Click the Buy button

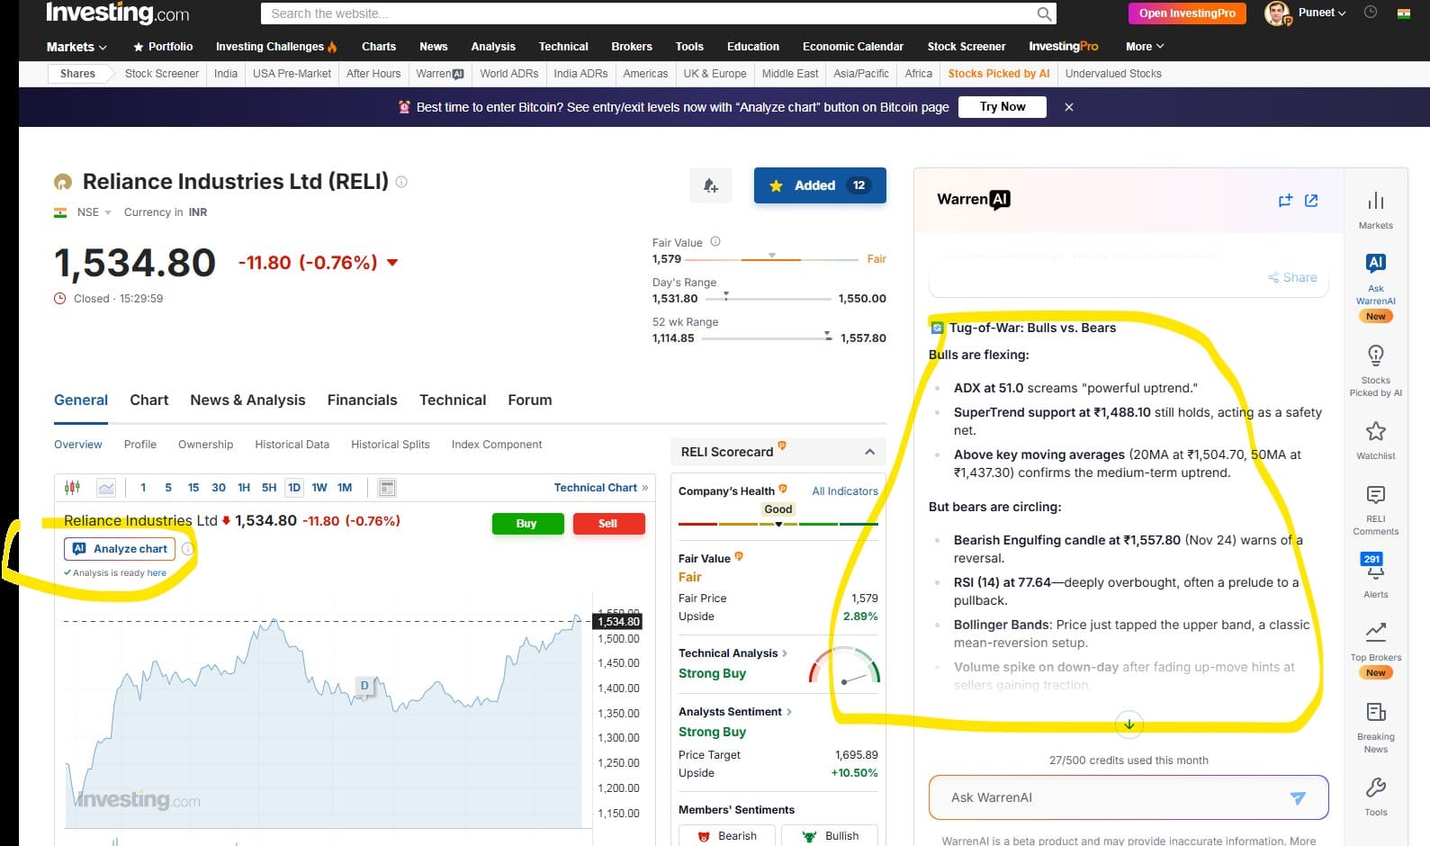(527, 524)
